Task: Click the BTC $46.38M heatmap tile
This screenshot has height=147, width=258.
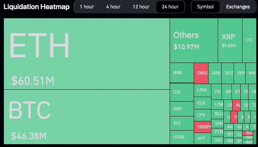Action: 87,117
